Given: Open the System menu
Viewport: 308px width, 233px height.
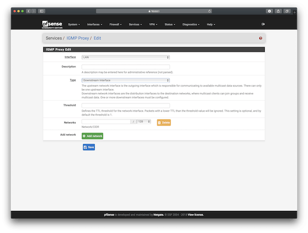Looking at the screenshot, I should click(74, 25).
